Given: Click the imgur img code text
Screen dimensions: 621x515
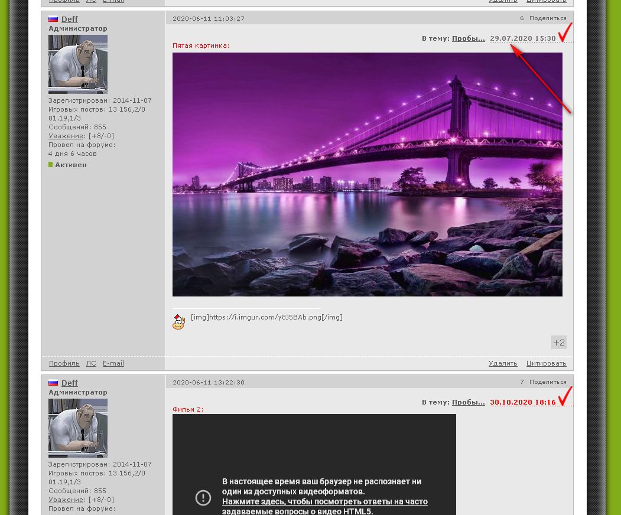Looking at the screenshot, I should 266,317.
